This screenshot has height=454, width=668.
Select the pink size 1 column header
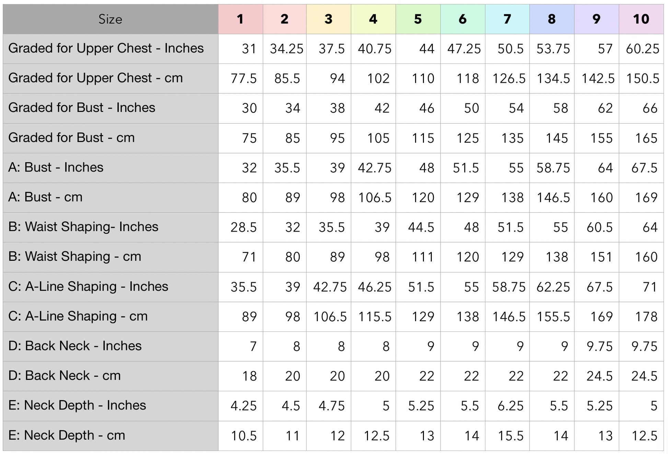(240, 19)
